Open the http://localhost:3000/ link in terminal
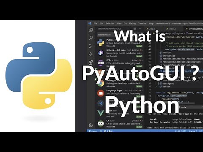203x152 pixels. [186, 119]
